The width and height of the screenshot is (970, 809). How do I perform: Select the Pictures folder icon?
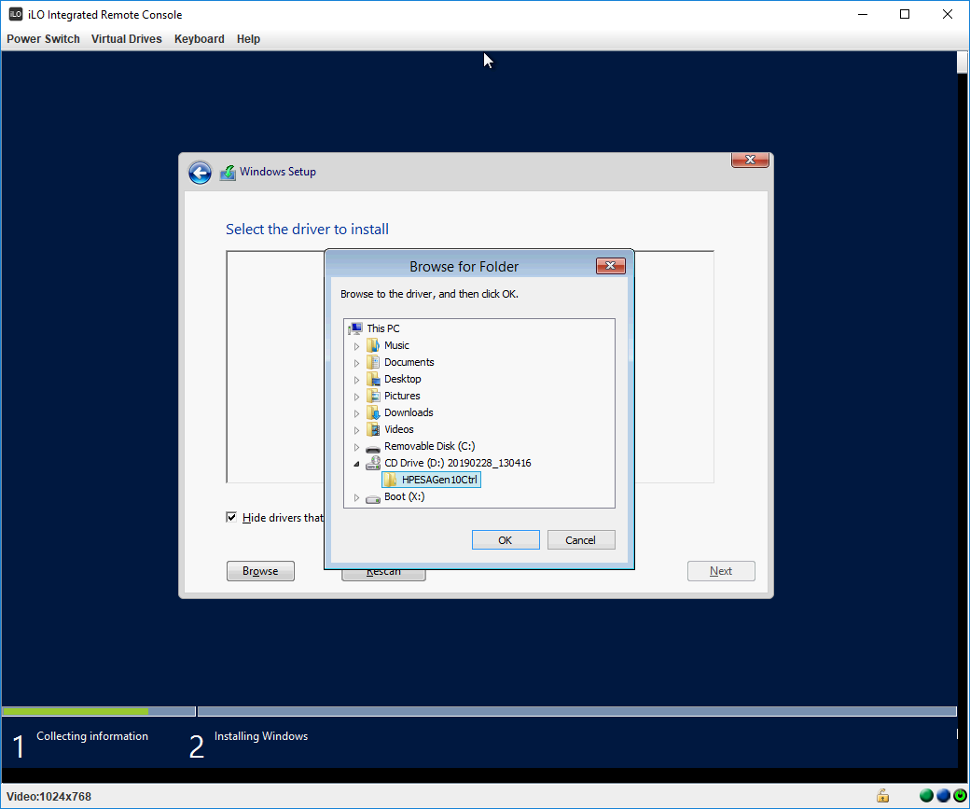click(x=372, y=396)
